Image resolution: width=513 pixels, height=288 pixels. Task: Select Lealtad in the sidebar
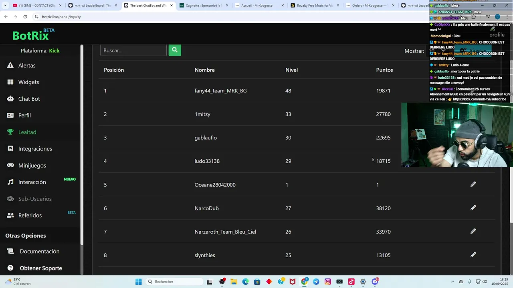click(27, 132)
